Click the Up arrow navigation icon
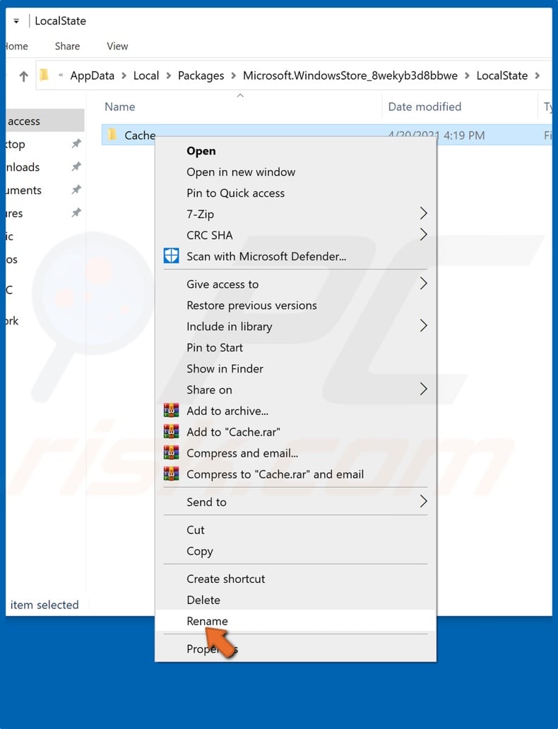 coord(23,76)
